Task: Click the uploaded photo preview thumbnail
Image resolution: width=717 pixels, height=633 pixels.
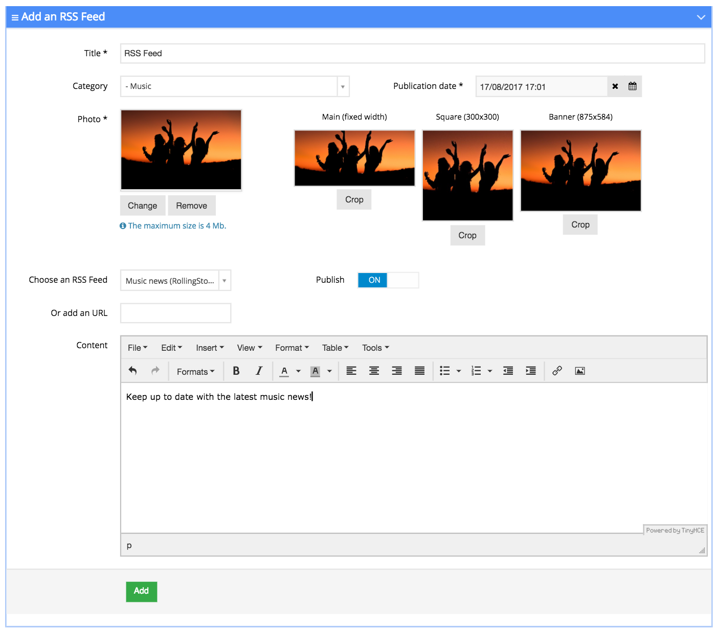Action: click(x=181, y=150)
